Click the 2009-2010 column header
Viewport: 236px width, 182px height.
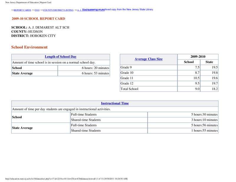point(198,57)
